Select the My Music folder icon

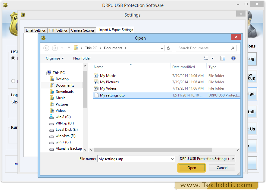pos(96,76)
